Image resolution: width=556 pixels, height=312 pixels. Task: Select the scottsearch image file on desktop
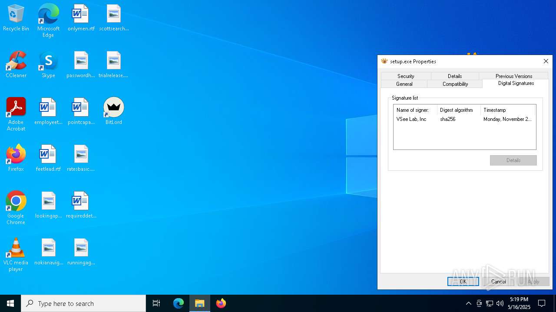[114, 18]
